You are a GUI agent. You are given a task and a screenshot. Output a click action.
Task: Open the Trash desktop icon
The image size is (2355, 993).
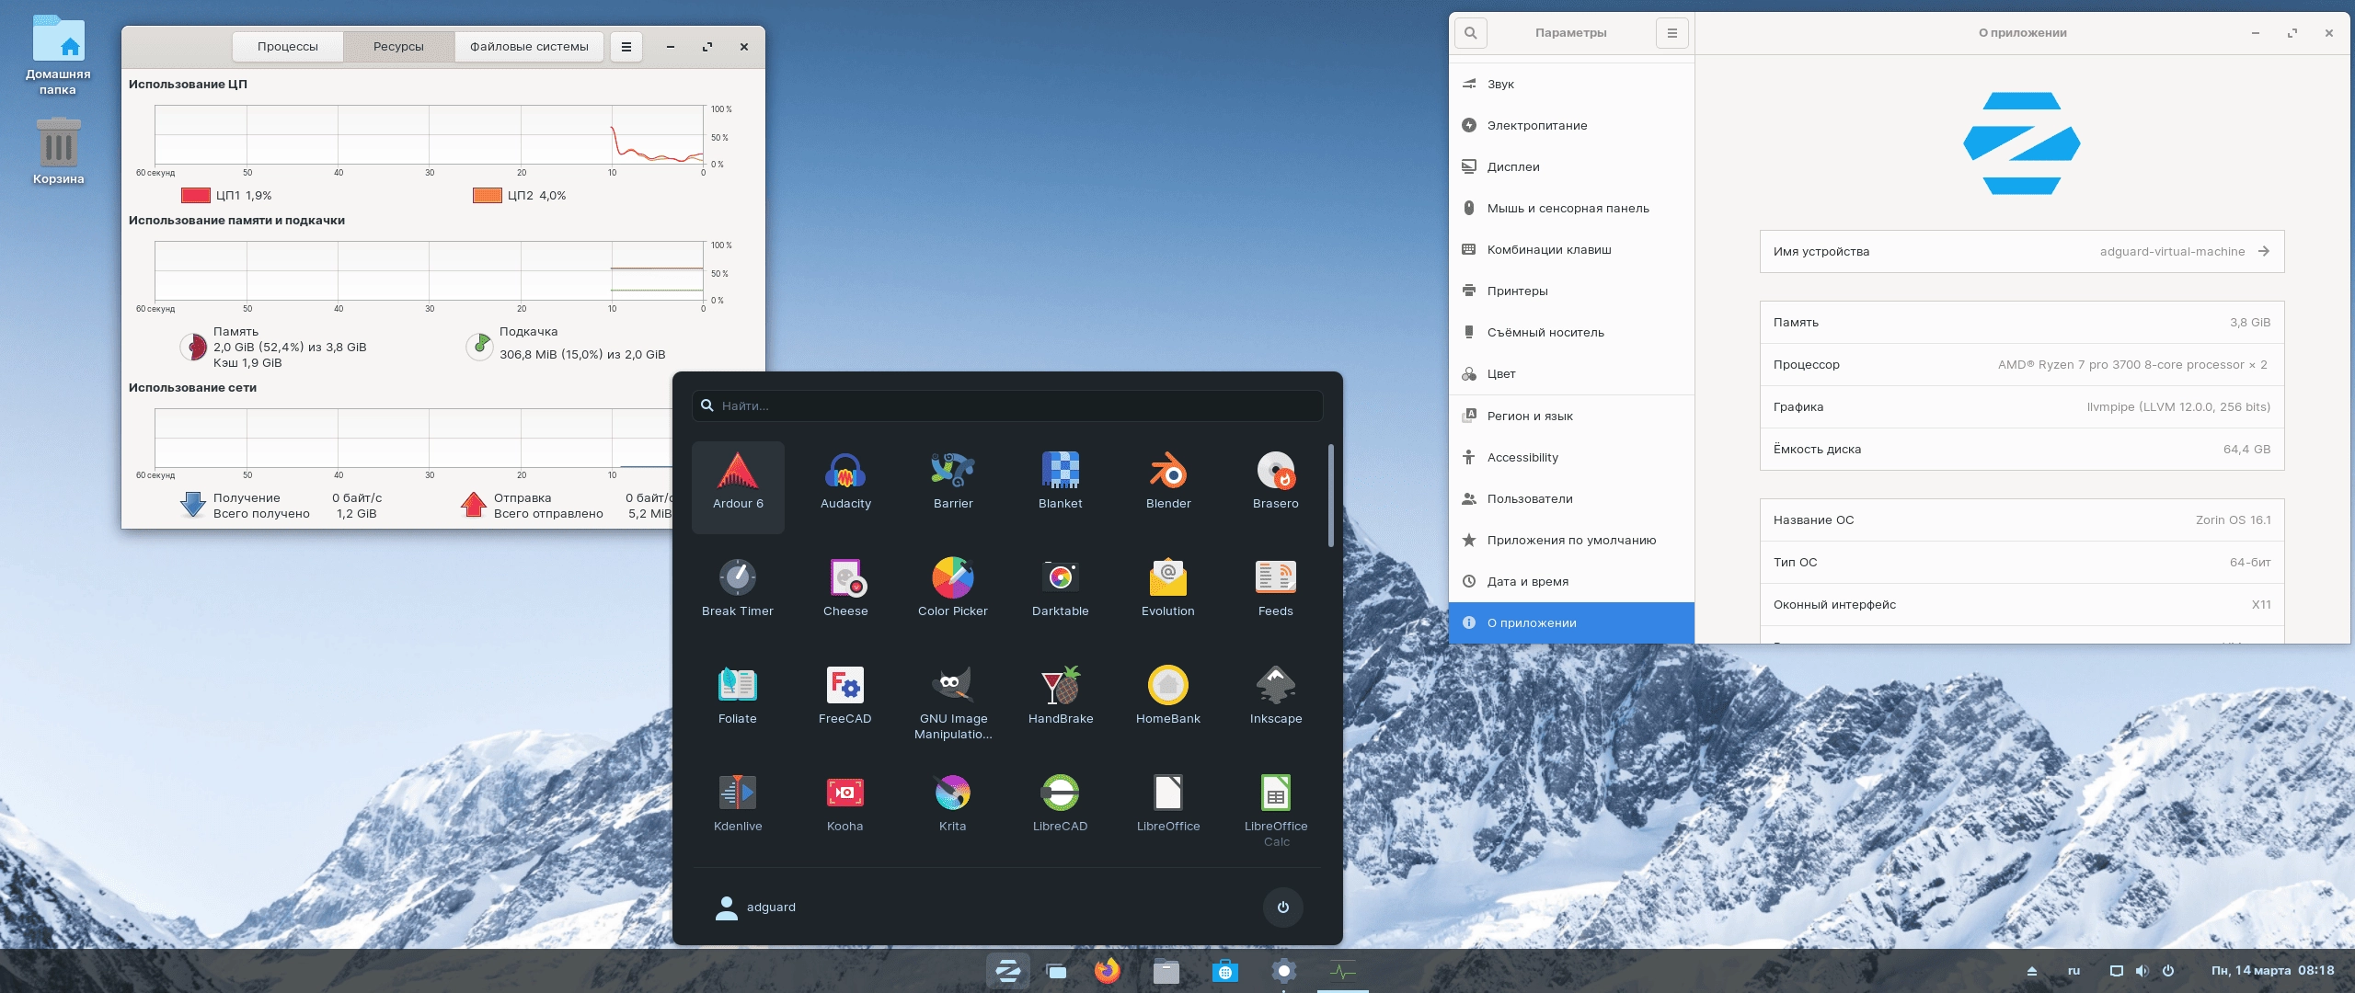[x=58, y=152]
